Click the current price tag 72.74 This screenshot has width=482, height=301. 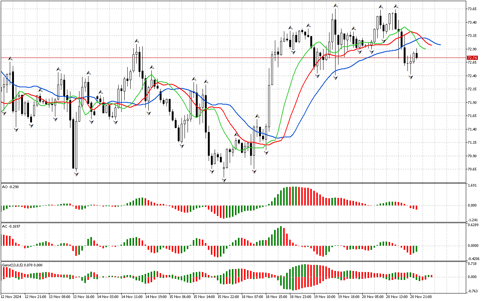pyautogui.click(x=472, y=58)
